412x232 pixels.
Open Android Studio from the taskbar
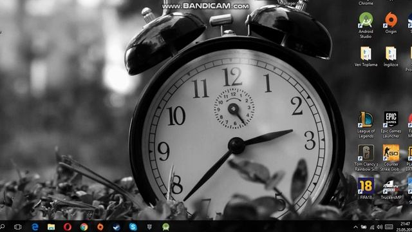[x=166, y=227]
